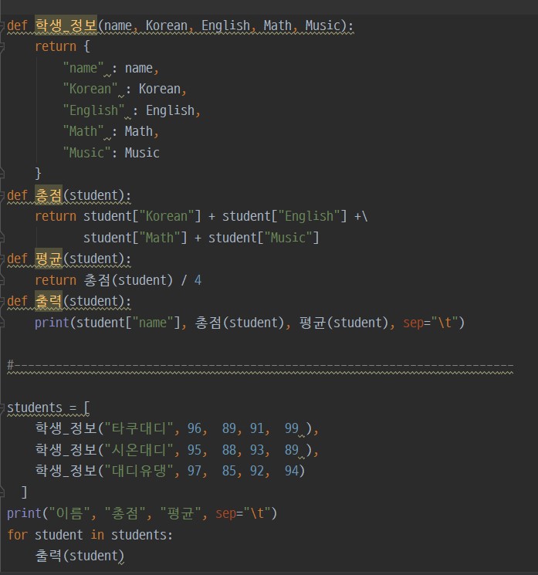Click the score 99 in 타쿠대디 row
This screenshot has width=538, height=575.
click(x=292, y=428)
